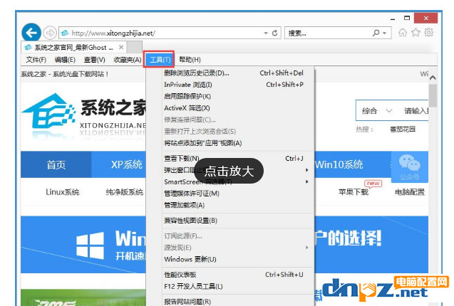454x306 pixels.
Task: Expand SmartScreen 筛选器 submenu arrow
Action: [x=307, y=181]
